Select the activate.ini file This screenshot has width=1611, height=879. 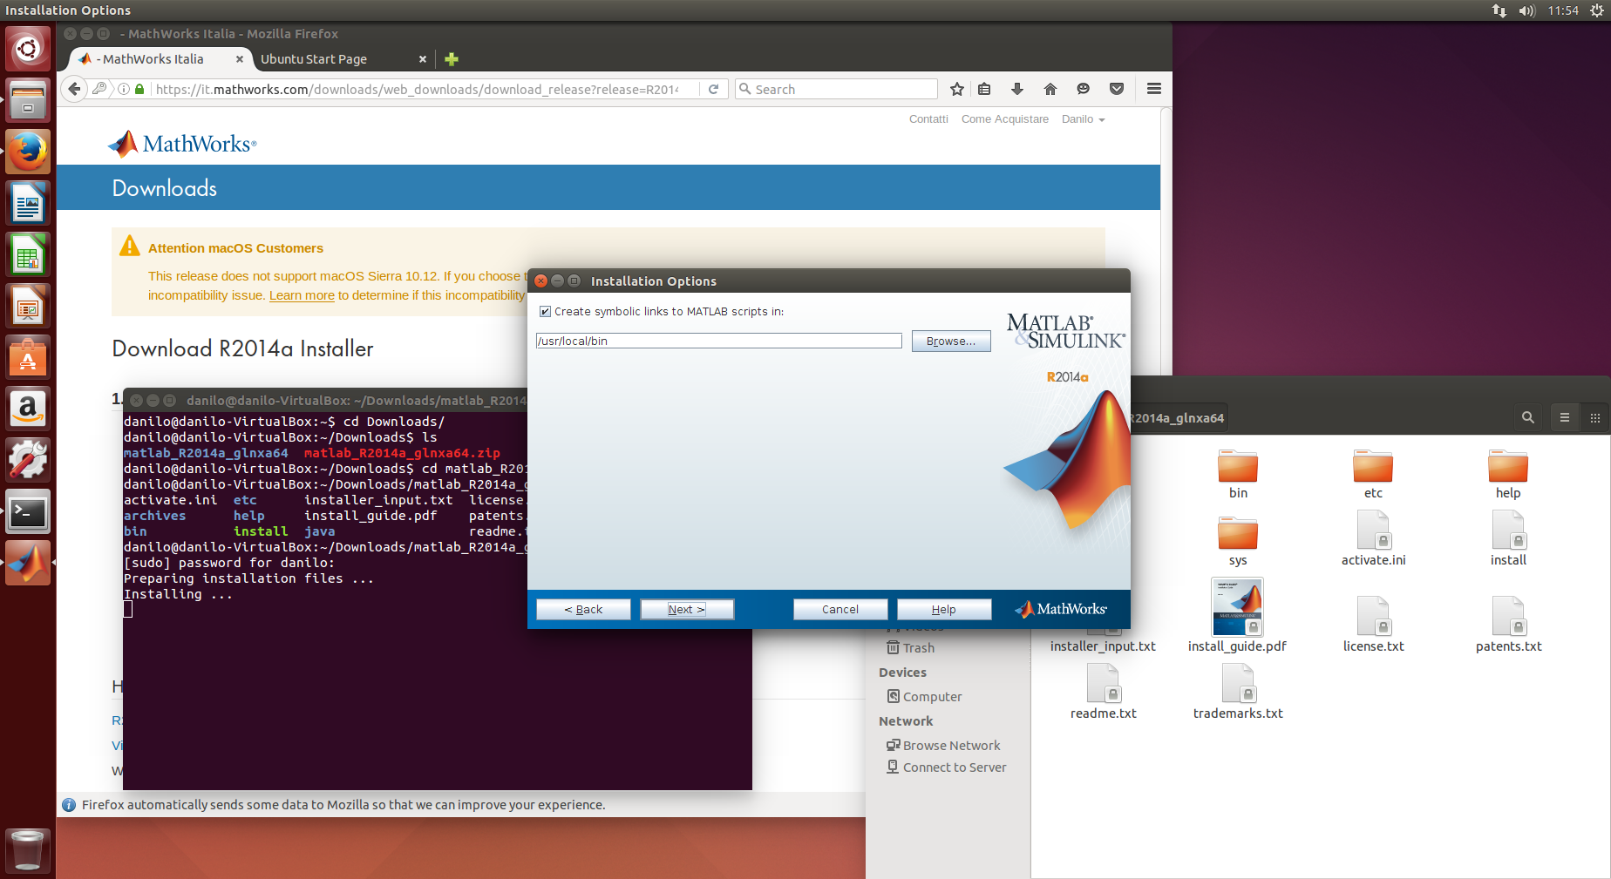(x=1373, y=538)
